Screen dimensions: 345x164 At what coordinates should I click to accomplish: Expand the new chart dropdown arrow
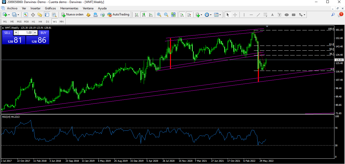click(x=9, y=15)
